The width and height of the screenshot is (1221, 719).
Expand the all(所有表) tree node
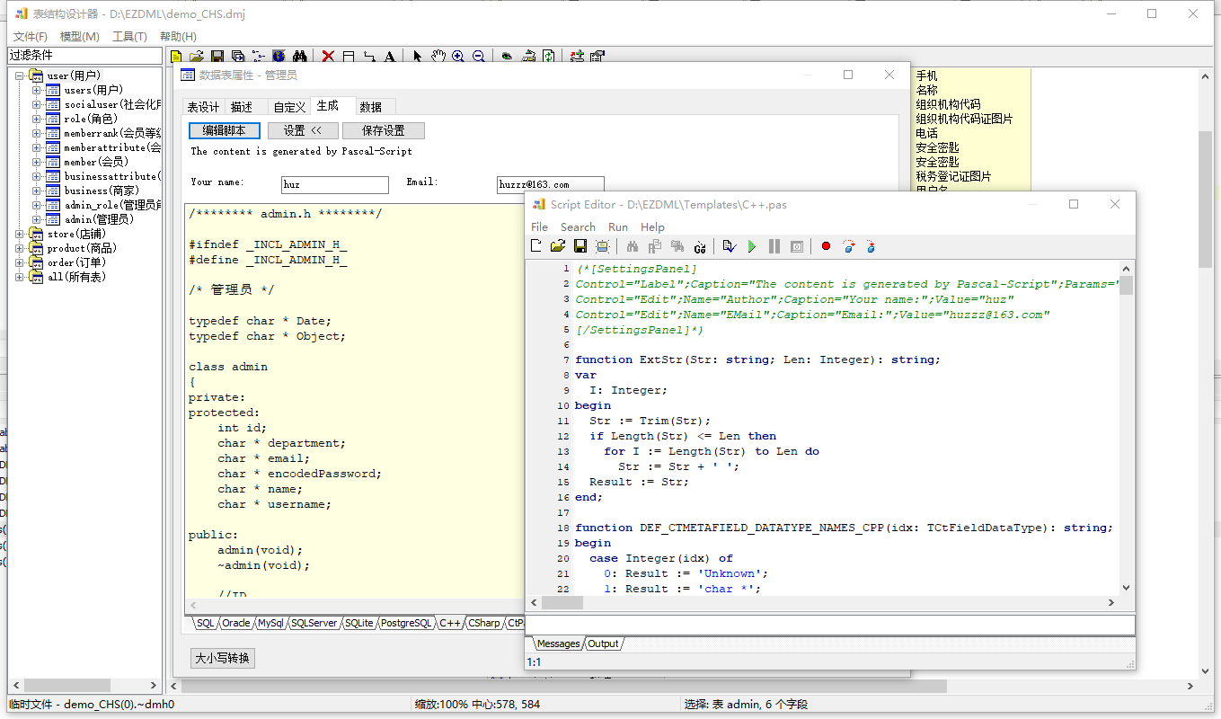tap(20, 277)
